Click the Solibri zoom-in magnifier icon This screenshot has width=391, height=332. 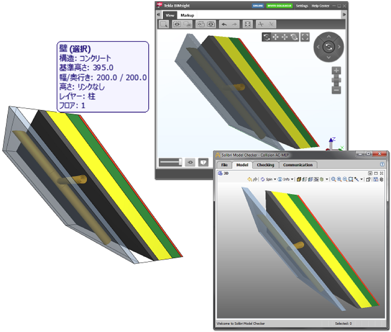click(x=339, y=179)
